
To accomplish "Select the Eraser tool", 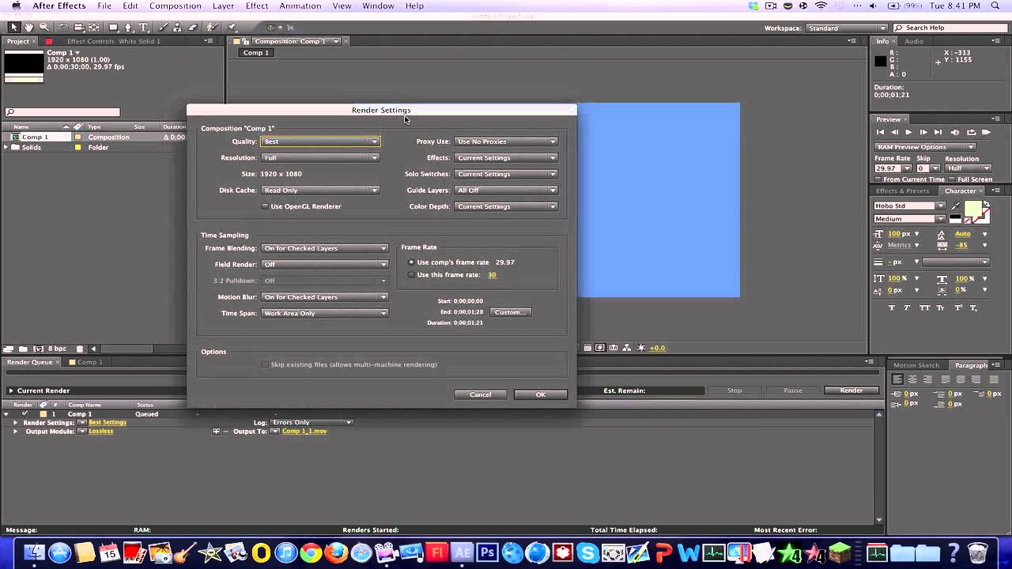I will pos(192,28).
